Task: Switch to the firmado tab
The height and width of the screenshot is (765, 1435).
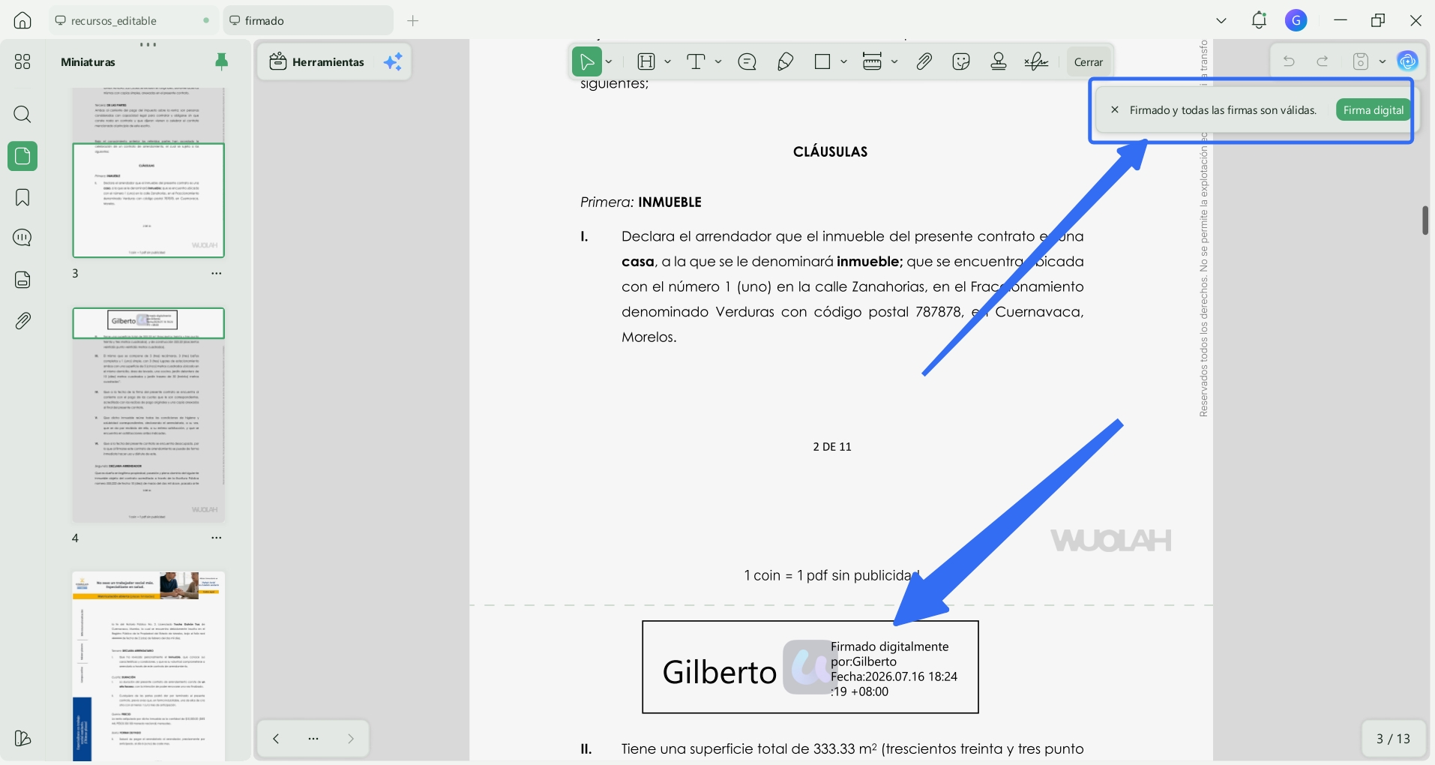Action: point(308,20)
